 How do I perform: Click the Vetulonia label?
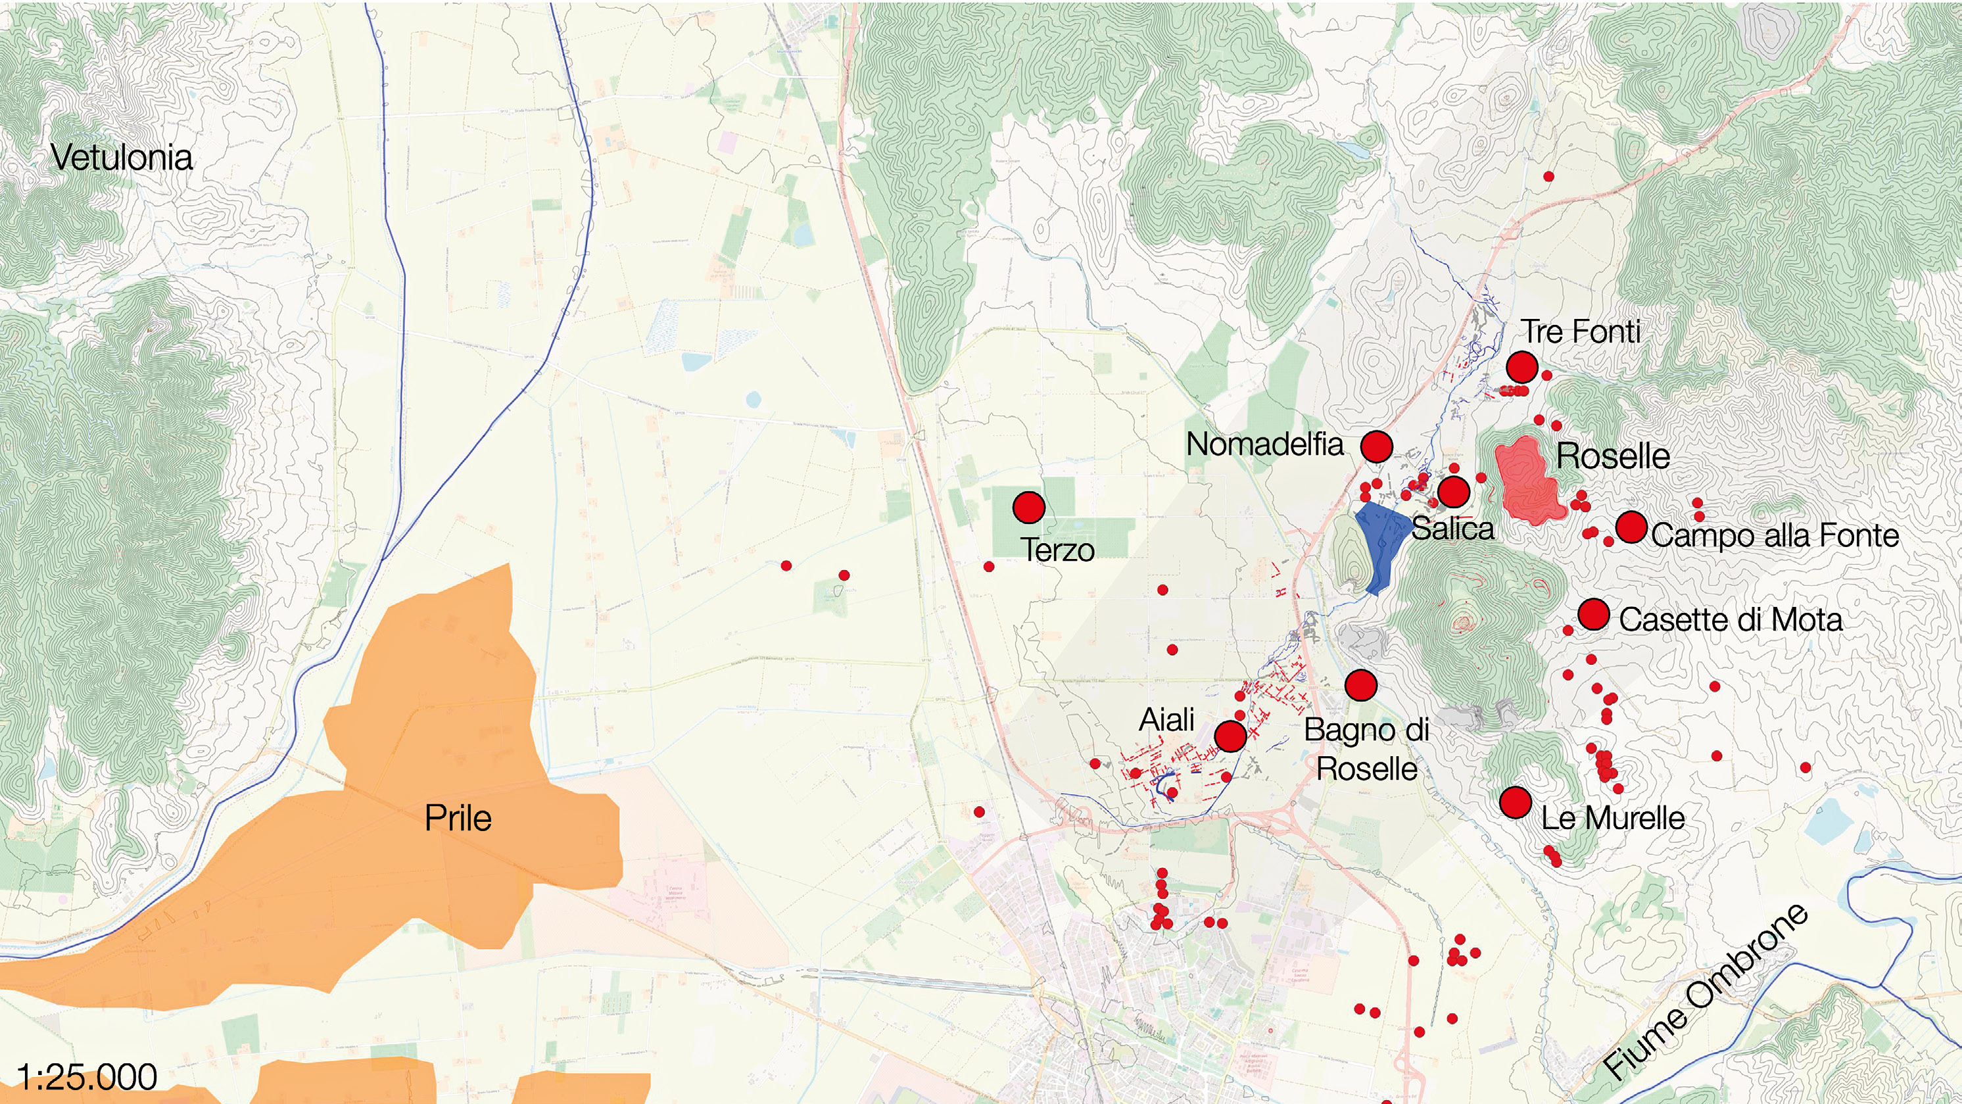coord(122,158)
